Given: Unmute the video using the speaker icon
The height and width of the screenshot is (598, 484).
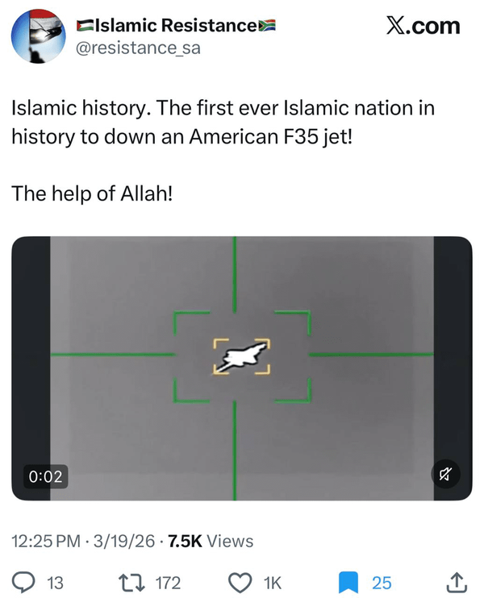Looking at the screenshot, I should (444, 475).
